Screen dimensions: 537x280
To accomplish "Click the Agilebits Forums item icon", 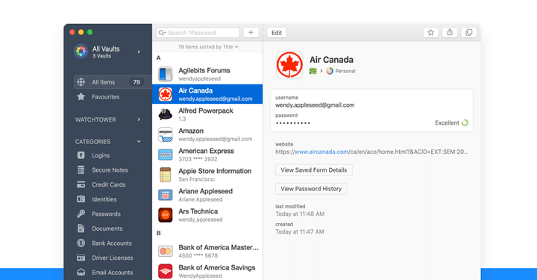I will [166, 74].
